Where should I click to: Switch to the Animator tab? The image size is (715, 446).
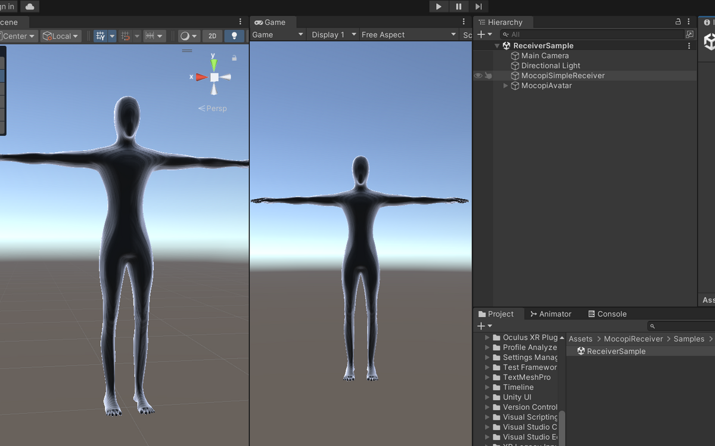(550, 314)
